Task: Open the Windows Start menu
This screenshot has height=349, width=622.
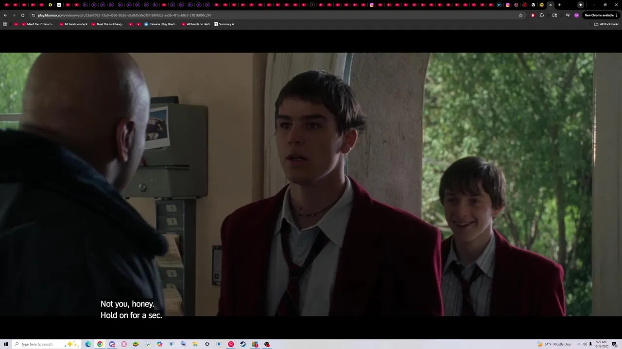Action: coord(6,344)
